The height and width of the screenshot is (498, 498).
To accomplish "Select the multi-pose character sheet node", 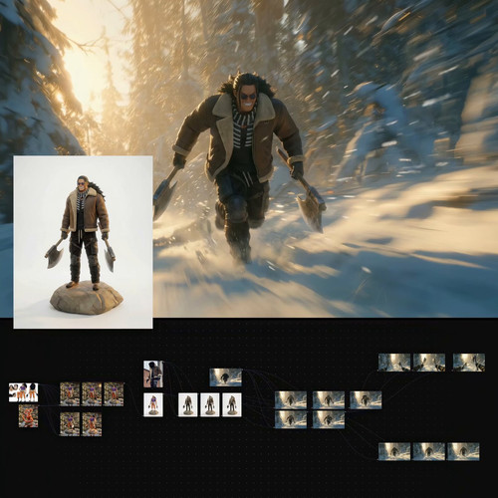I will pos(23,392).
